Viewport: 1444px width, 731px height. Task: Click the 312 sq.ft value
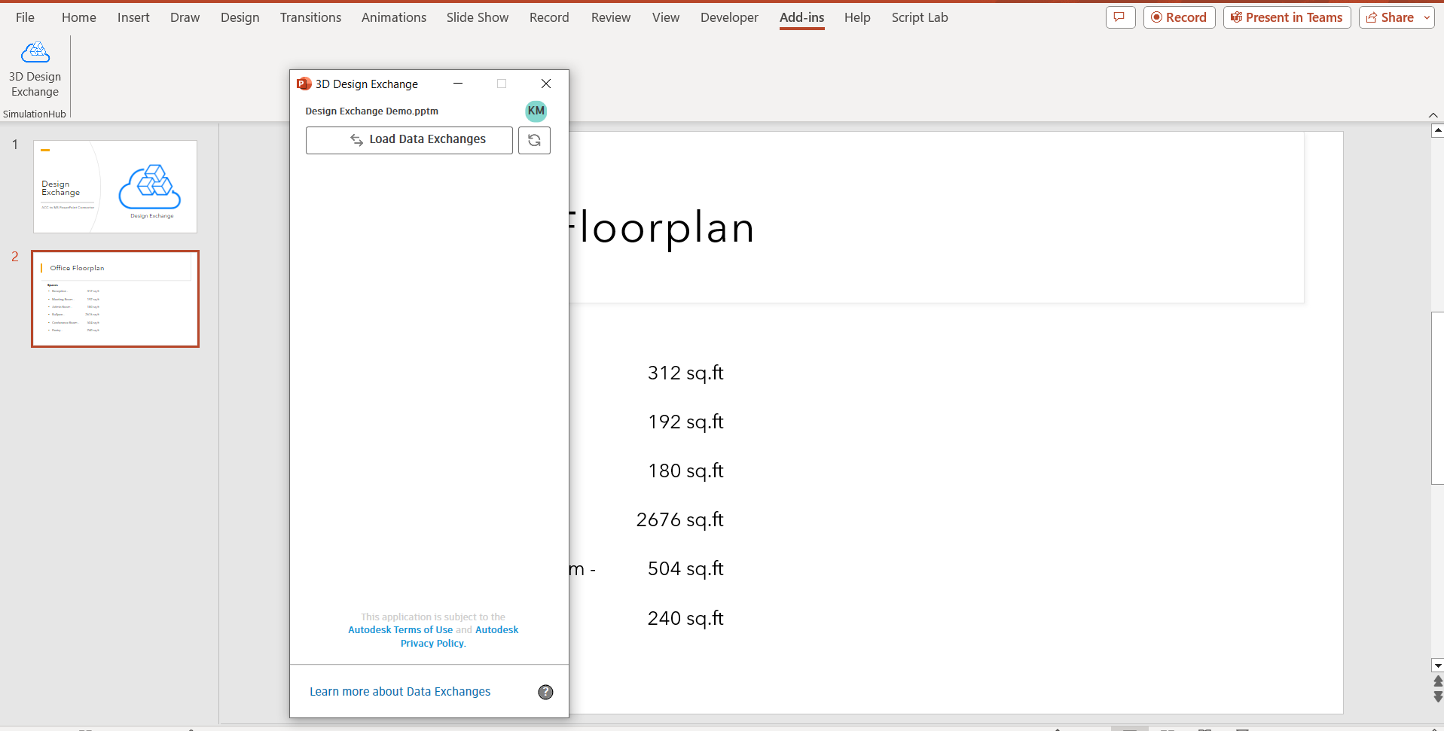pyautogui.click(x=685, y=373)
